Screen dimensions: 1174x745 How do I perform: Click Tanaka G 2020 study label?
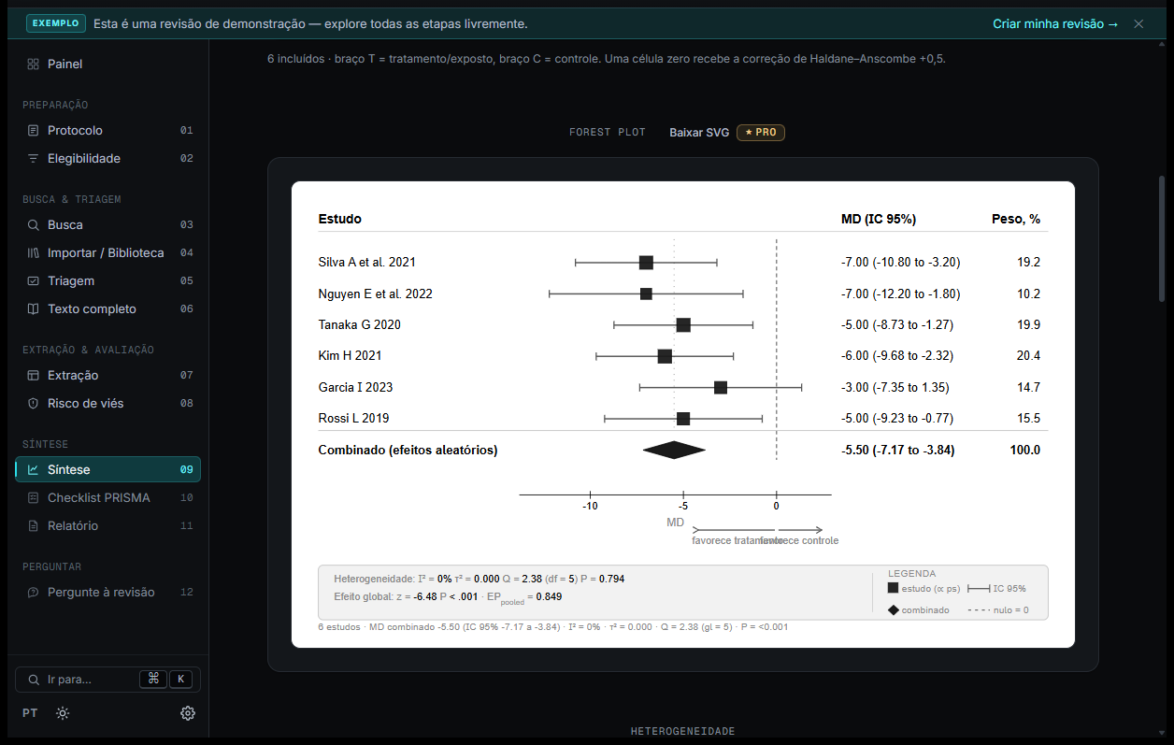click(359, 325)
